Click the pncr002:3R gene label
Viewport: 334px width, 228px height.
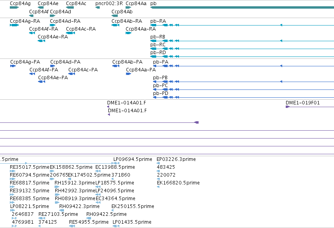click(109, 4)
